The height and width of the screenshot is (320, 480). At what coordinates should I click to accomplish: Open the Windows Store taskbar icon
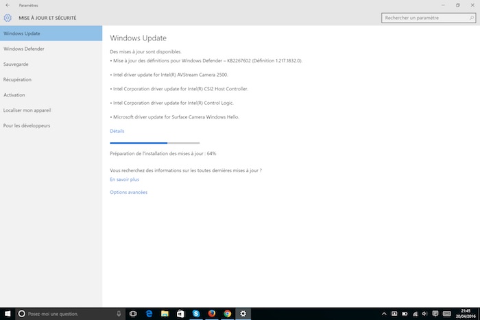180,313
